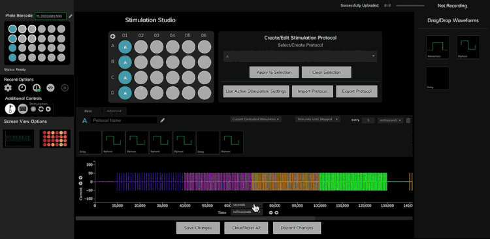Expand Current Controlled Stimulation dropdown
The image size is (490, 239).
tap(255, 119)
